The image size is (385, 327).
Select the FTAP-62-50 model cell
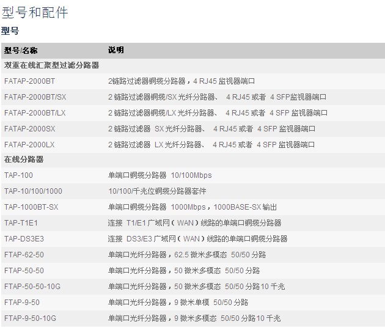coord(24,255)
